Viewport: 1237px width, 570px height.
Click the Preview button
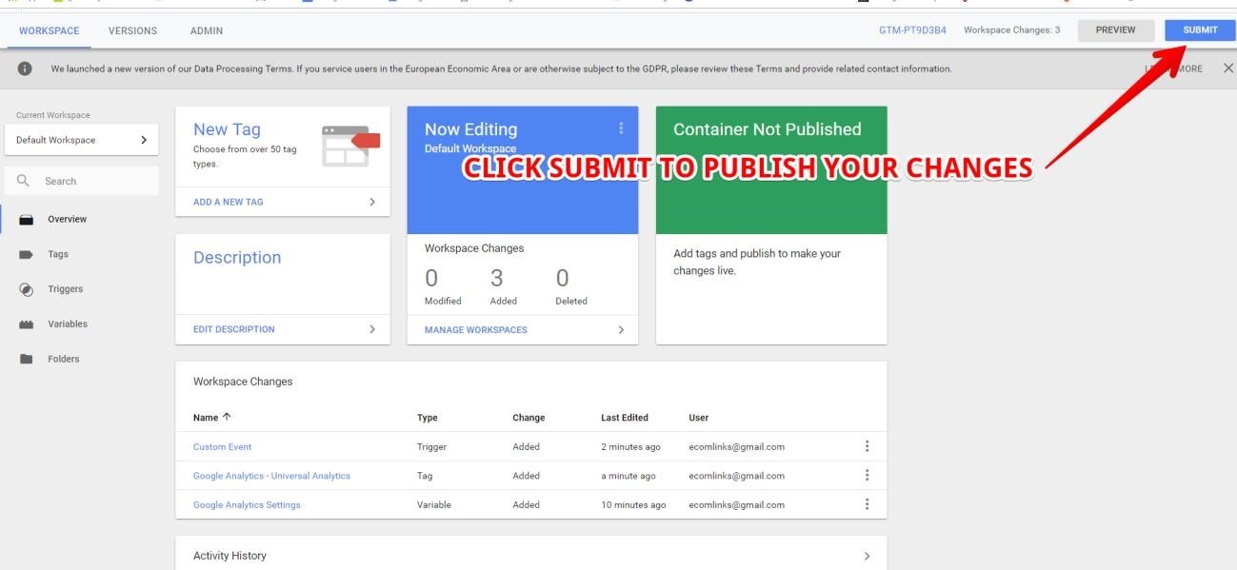pos(1115,29)
